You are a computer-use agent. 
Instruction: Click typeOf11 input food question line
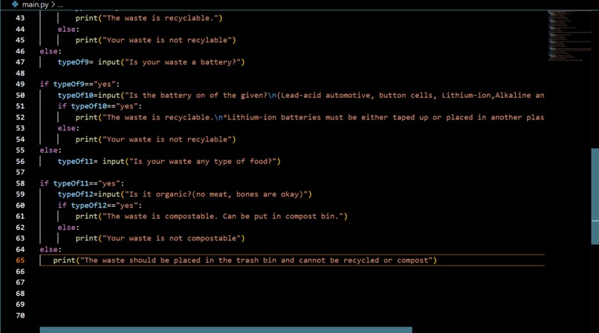pyautogui.click(x=169, y=162)
